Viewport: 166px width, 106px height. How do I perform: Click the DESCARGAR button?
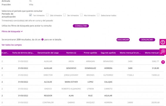(x=123, y=40)
